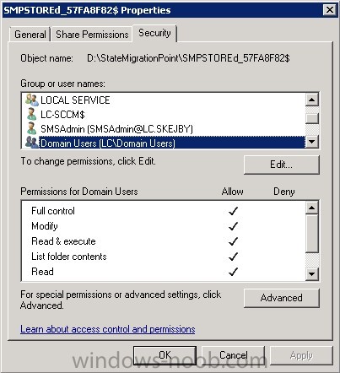Open Learn about access control and permissions link

[x=108, y=329]
